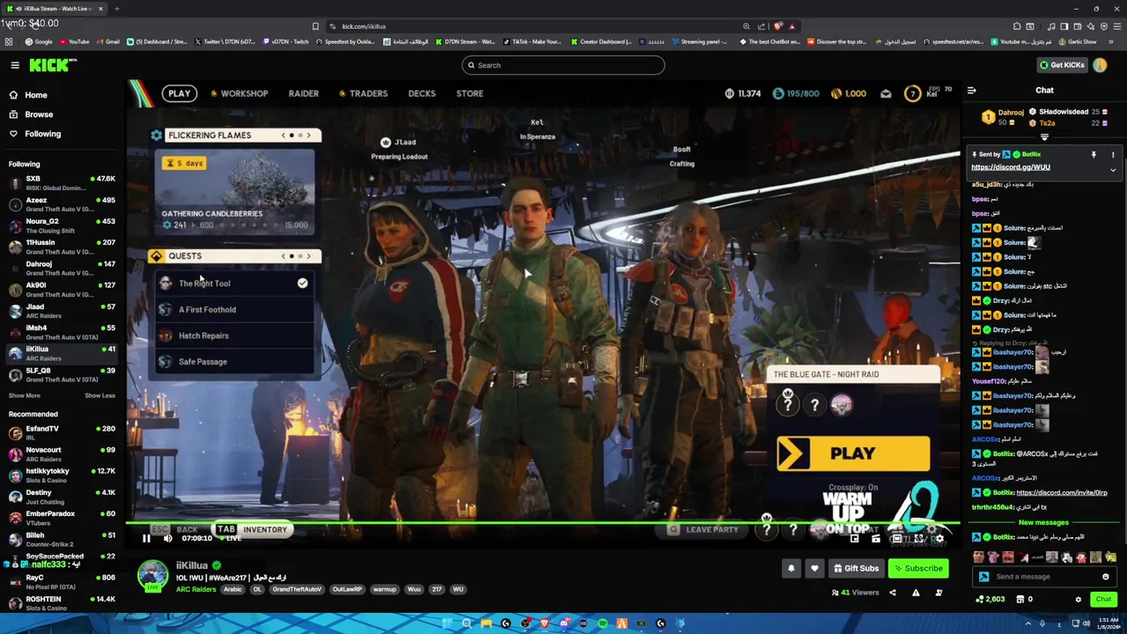Open Following in sidebar
Viewport: 1127px width, 634px height.
coord(42,134)
